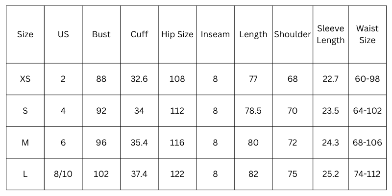Select the shoulder value 75

pyautogui.click(x=293, y=174)
